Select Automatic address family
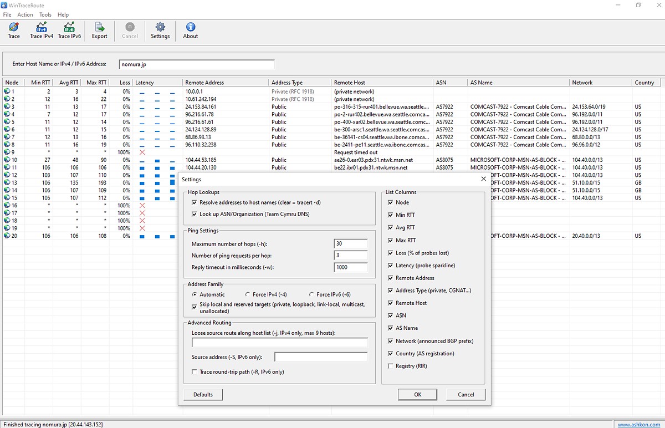 pyautogui.click(x=195, y=294)
